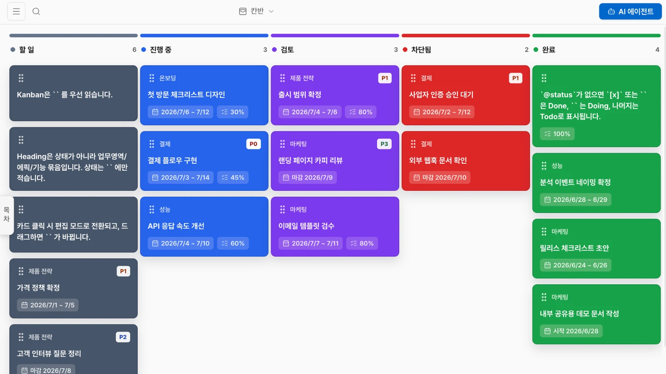Click the P0 priority badge on 결제 플로우 구현

click(253, 144)
